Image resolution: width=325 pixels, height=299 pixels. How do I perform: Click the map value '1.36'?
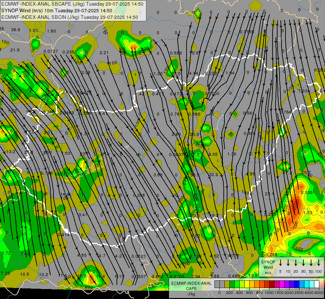(231, 154)
